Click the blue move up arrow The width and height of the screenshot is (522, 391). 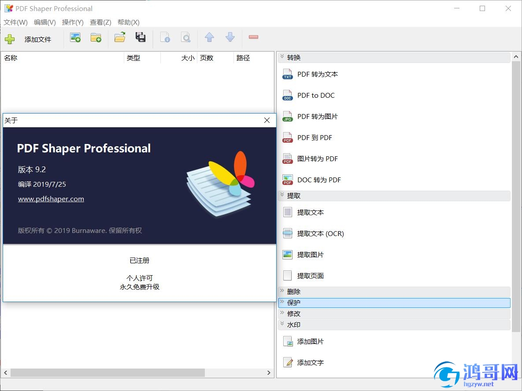click(209, 37)
